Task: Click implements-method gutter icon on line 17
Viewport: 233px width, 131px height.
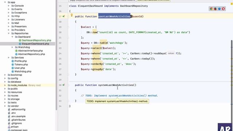Action: [x=64, y=16]
